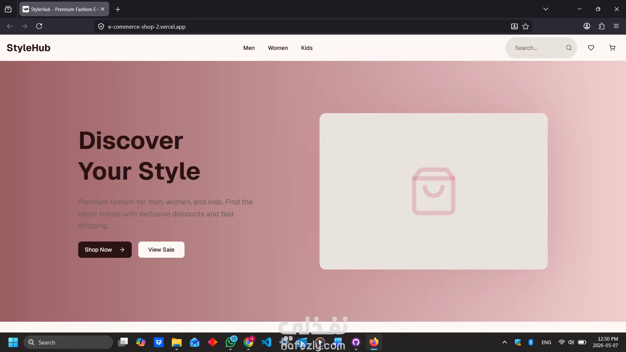Screen dimensions: 626x352
Task: Go back using the browser back arrow
Action: (10, 26)
